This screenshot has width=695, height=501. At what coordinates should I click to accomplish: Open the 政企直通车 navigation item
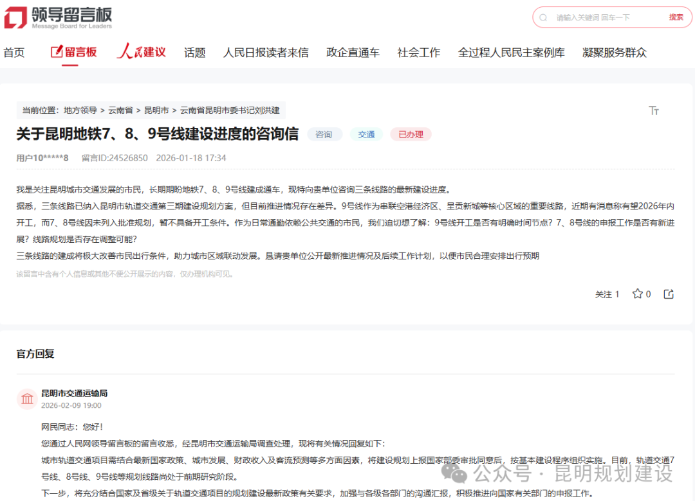point(353,52)
